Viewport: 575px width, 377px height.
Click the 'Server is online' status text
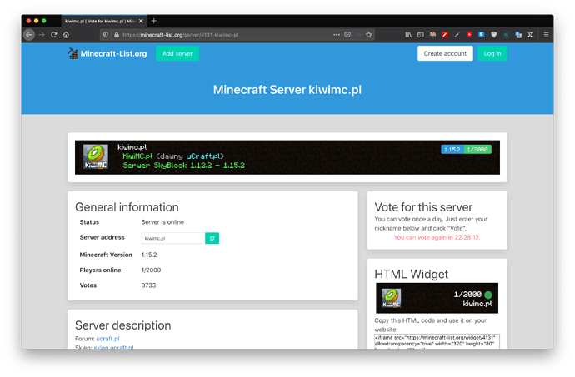click(x=162, y=222)
